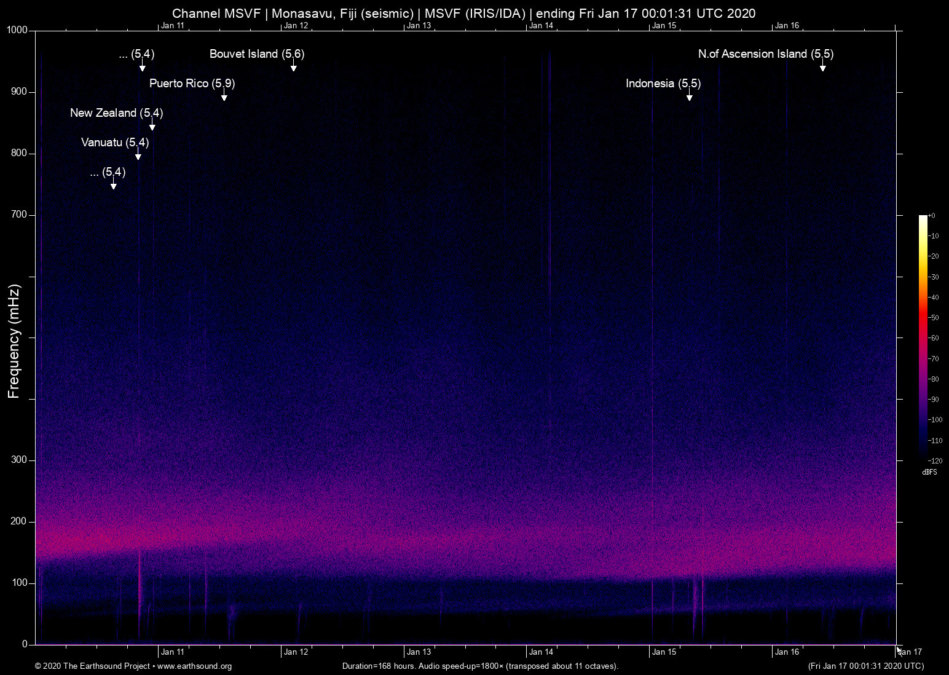Click the Jan 16 label on the top axis

(787, 26)
